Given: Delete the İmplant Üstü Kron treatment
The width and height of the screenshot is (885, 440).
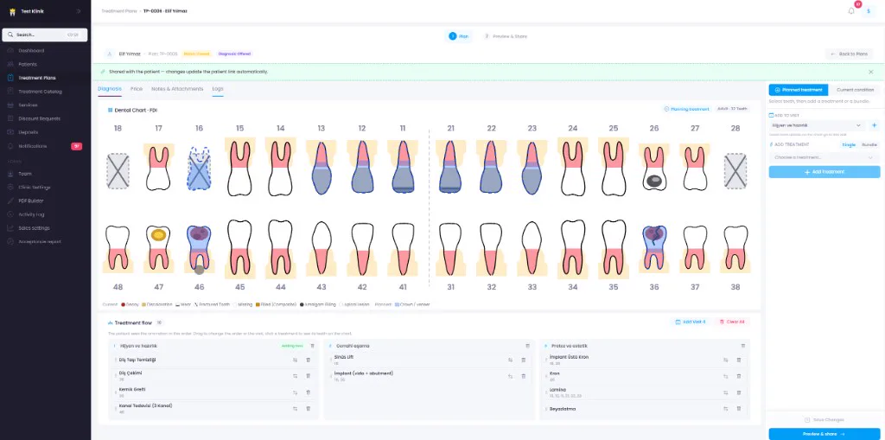Looking at the screenshot, I should (x=739, y=360).
